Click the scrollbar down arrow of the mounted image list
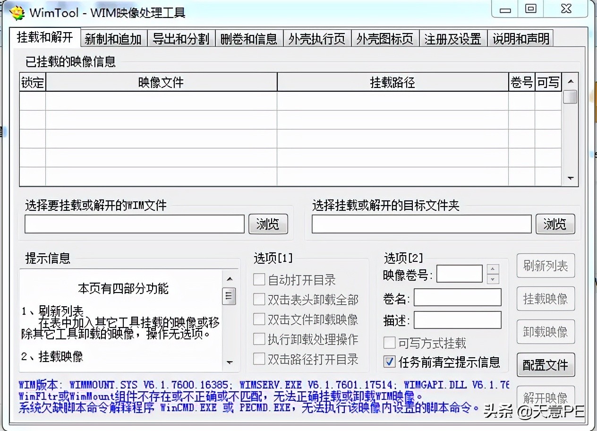The width and height of the screenshot is (597, 431). tap(570, 179)
